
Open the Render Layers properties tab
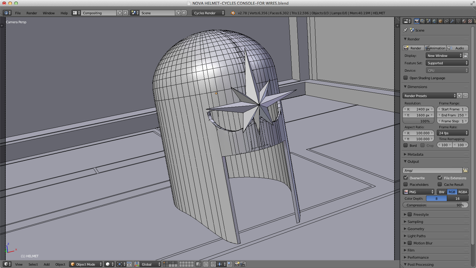pyautogui.click(x=422, y=21)
